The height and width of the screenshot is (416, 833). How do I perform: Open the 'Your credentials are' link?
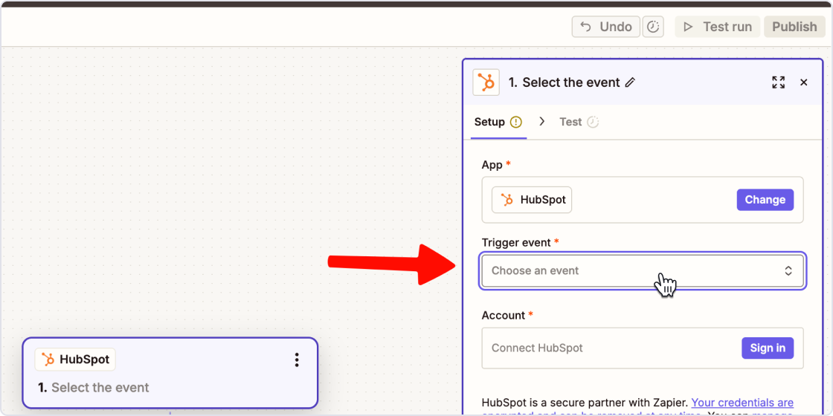coord(742,402)
